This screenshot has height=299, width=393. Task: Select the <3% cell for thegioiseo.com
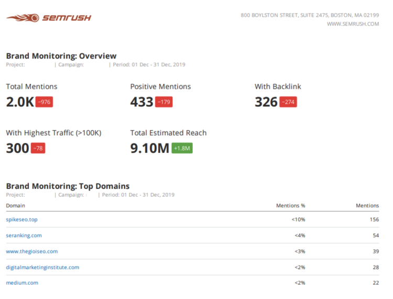300,251
